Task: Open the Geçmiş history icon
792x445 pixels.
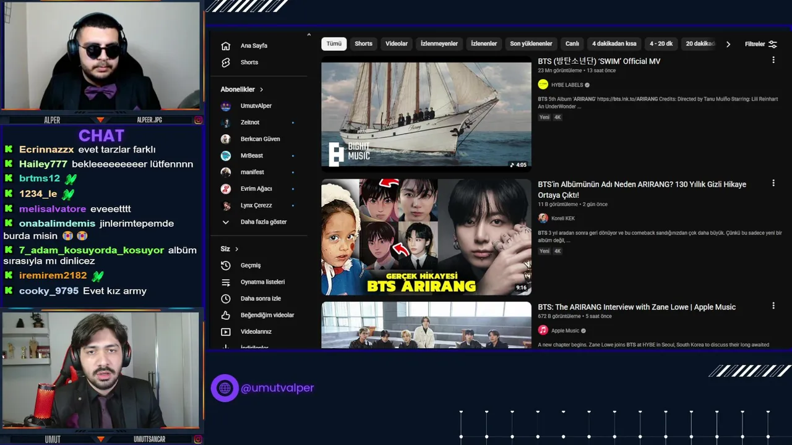Action: (x=226, y=265)
